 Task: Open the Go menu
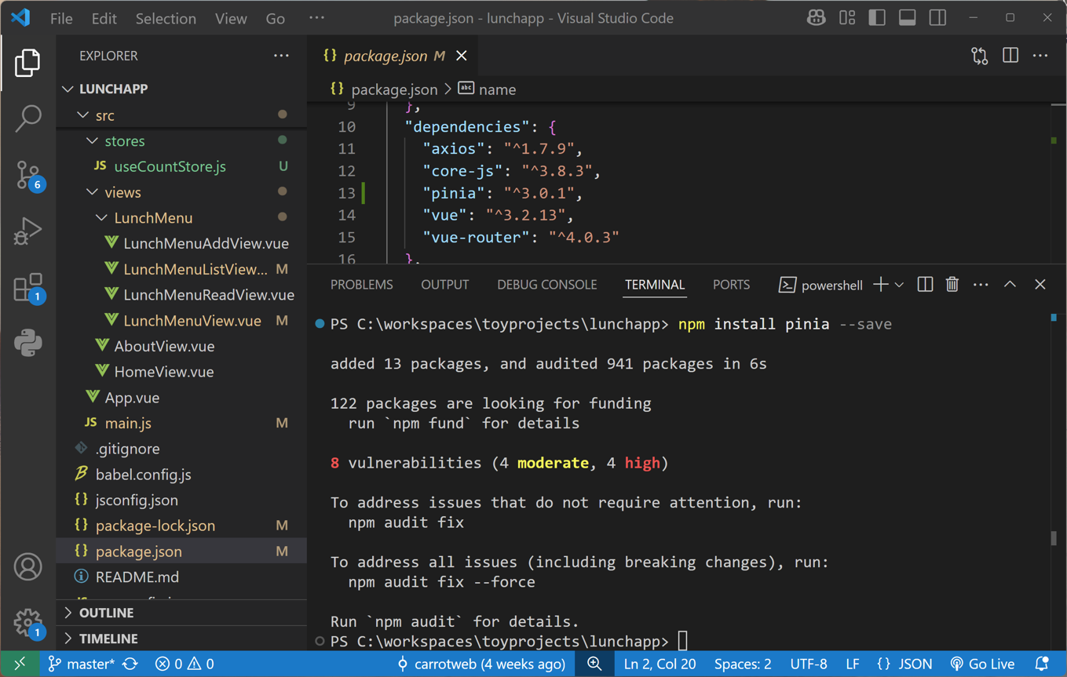[275, 18]
